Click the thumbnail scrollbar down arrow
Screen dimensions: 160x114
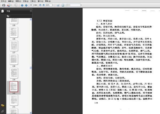click(31, 113)
